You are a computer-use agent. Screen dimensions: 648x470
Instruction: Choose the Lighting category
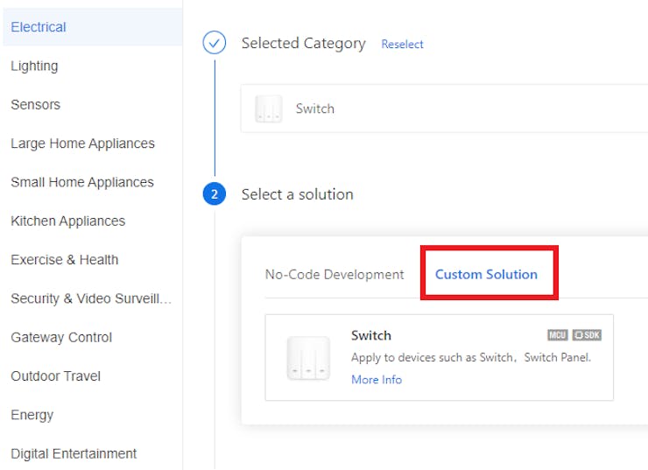coord(34,66)
